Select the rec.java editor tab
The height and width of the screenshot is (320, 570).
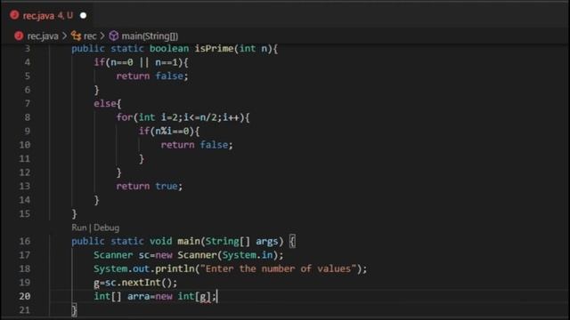pyautogui.click(x=48, y=16)
